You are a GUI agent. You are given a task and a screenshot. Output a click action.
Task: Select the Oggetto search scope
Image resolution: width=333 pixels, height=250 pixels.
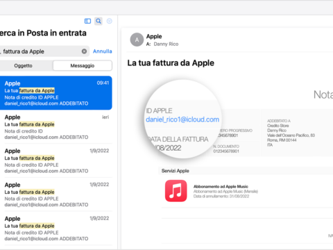23,66
